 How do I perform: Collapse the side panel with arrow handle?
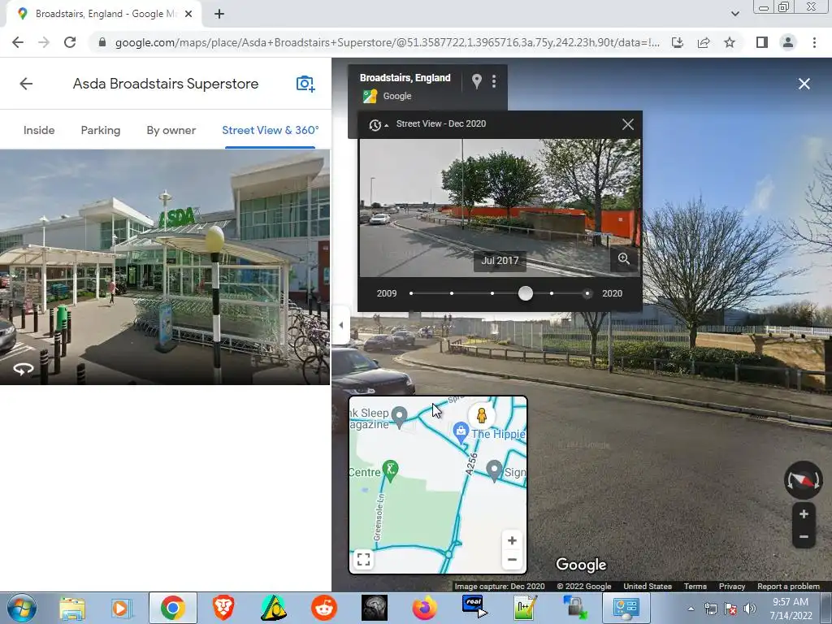tap(340, 325)
